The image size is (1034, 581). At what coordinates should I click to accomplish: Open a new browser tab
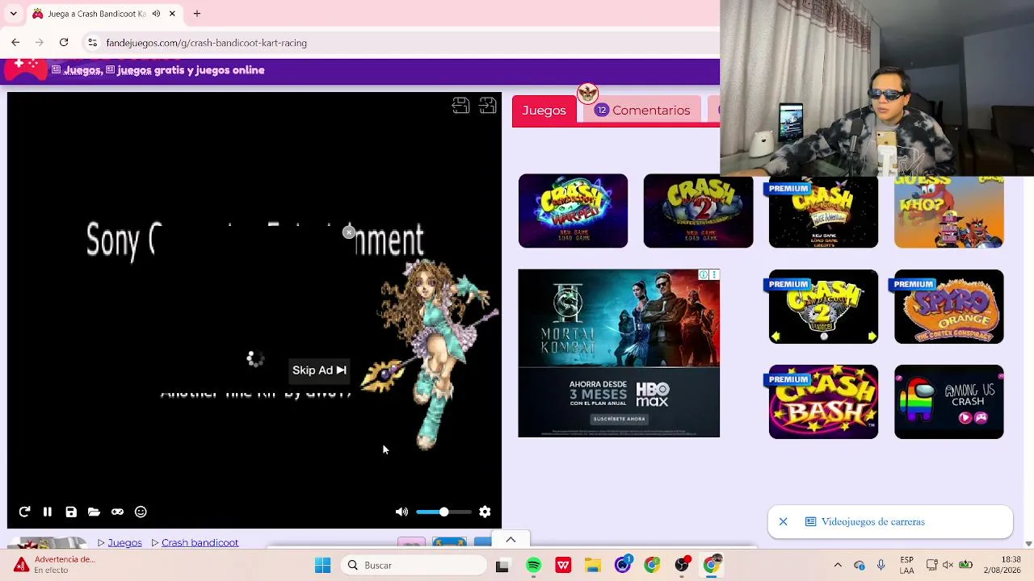click(196, 14)
